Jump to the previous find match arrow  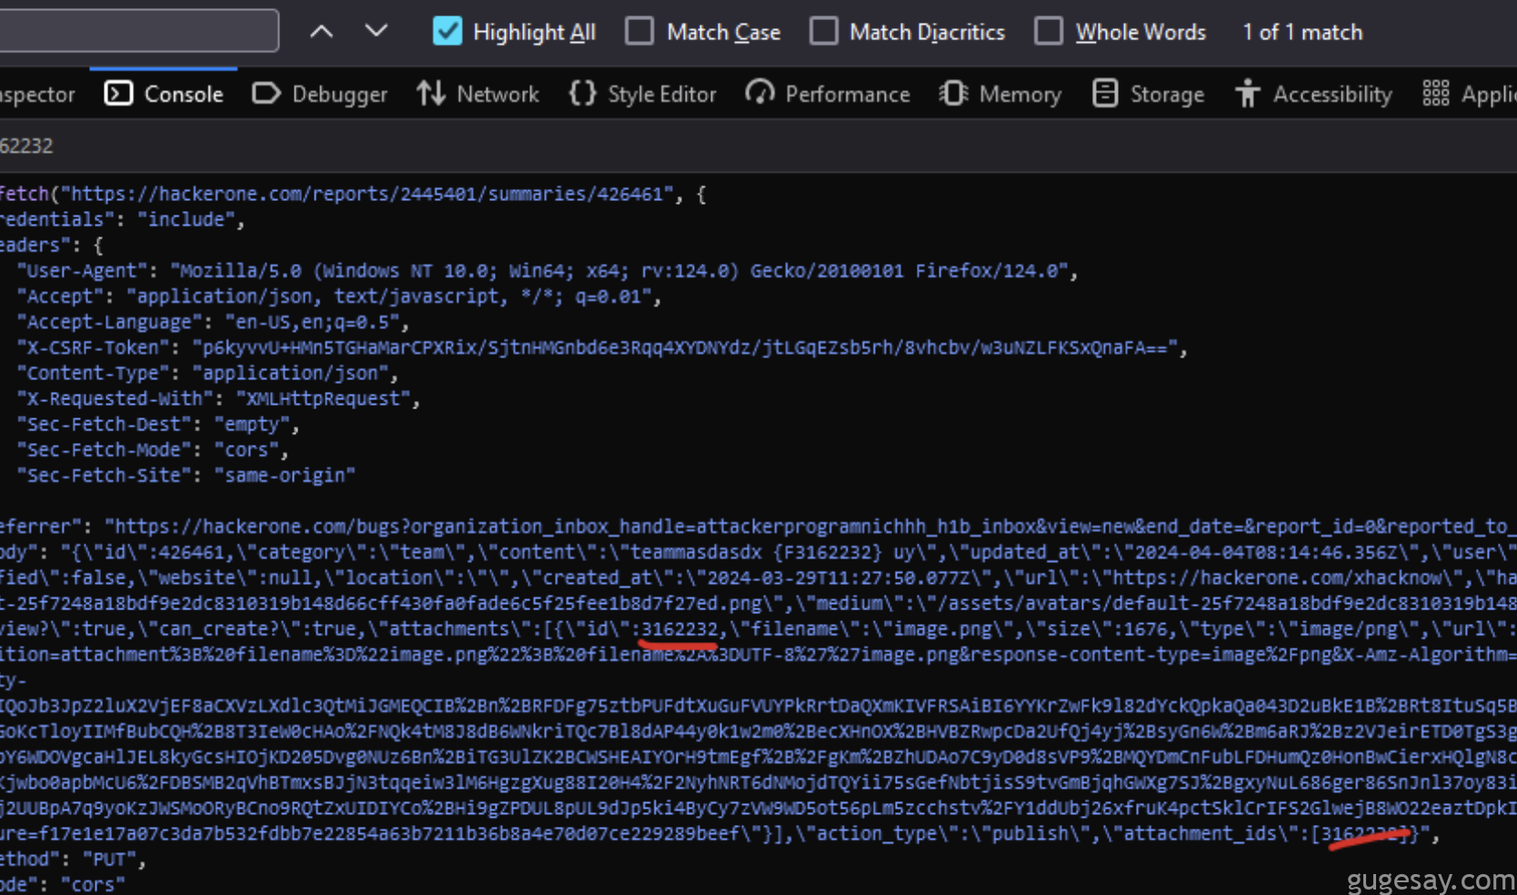click(321, 32)
